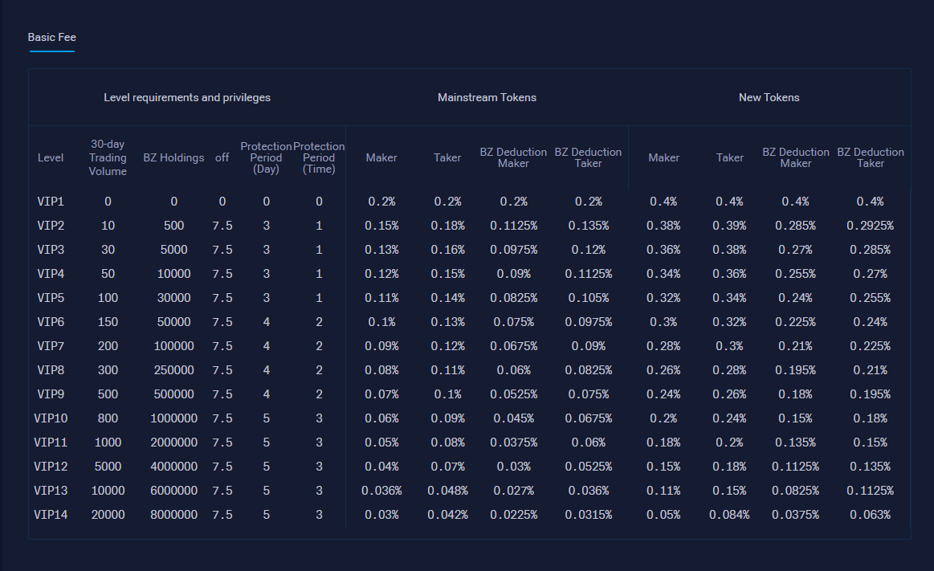The height and width of the screenshot is (571, 934).
Task: Select the 0.042% taker fee for VIP14
Action: [x=447, y=515]
